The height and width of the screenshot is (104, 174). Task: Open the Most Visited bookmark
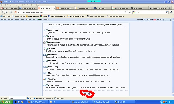[6, 16]
